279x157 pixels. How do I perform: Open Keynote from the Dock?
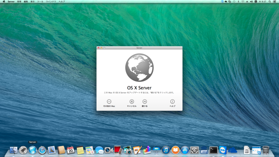point(156,150)
